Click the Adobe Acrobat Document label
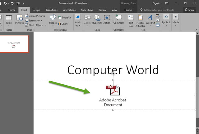 pos(113,102)
